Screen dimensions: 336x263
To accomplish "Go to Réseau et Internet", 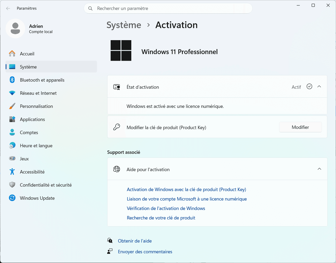I will 51,93.
